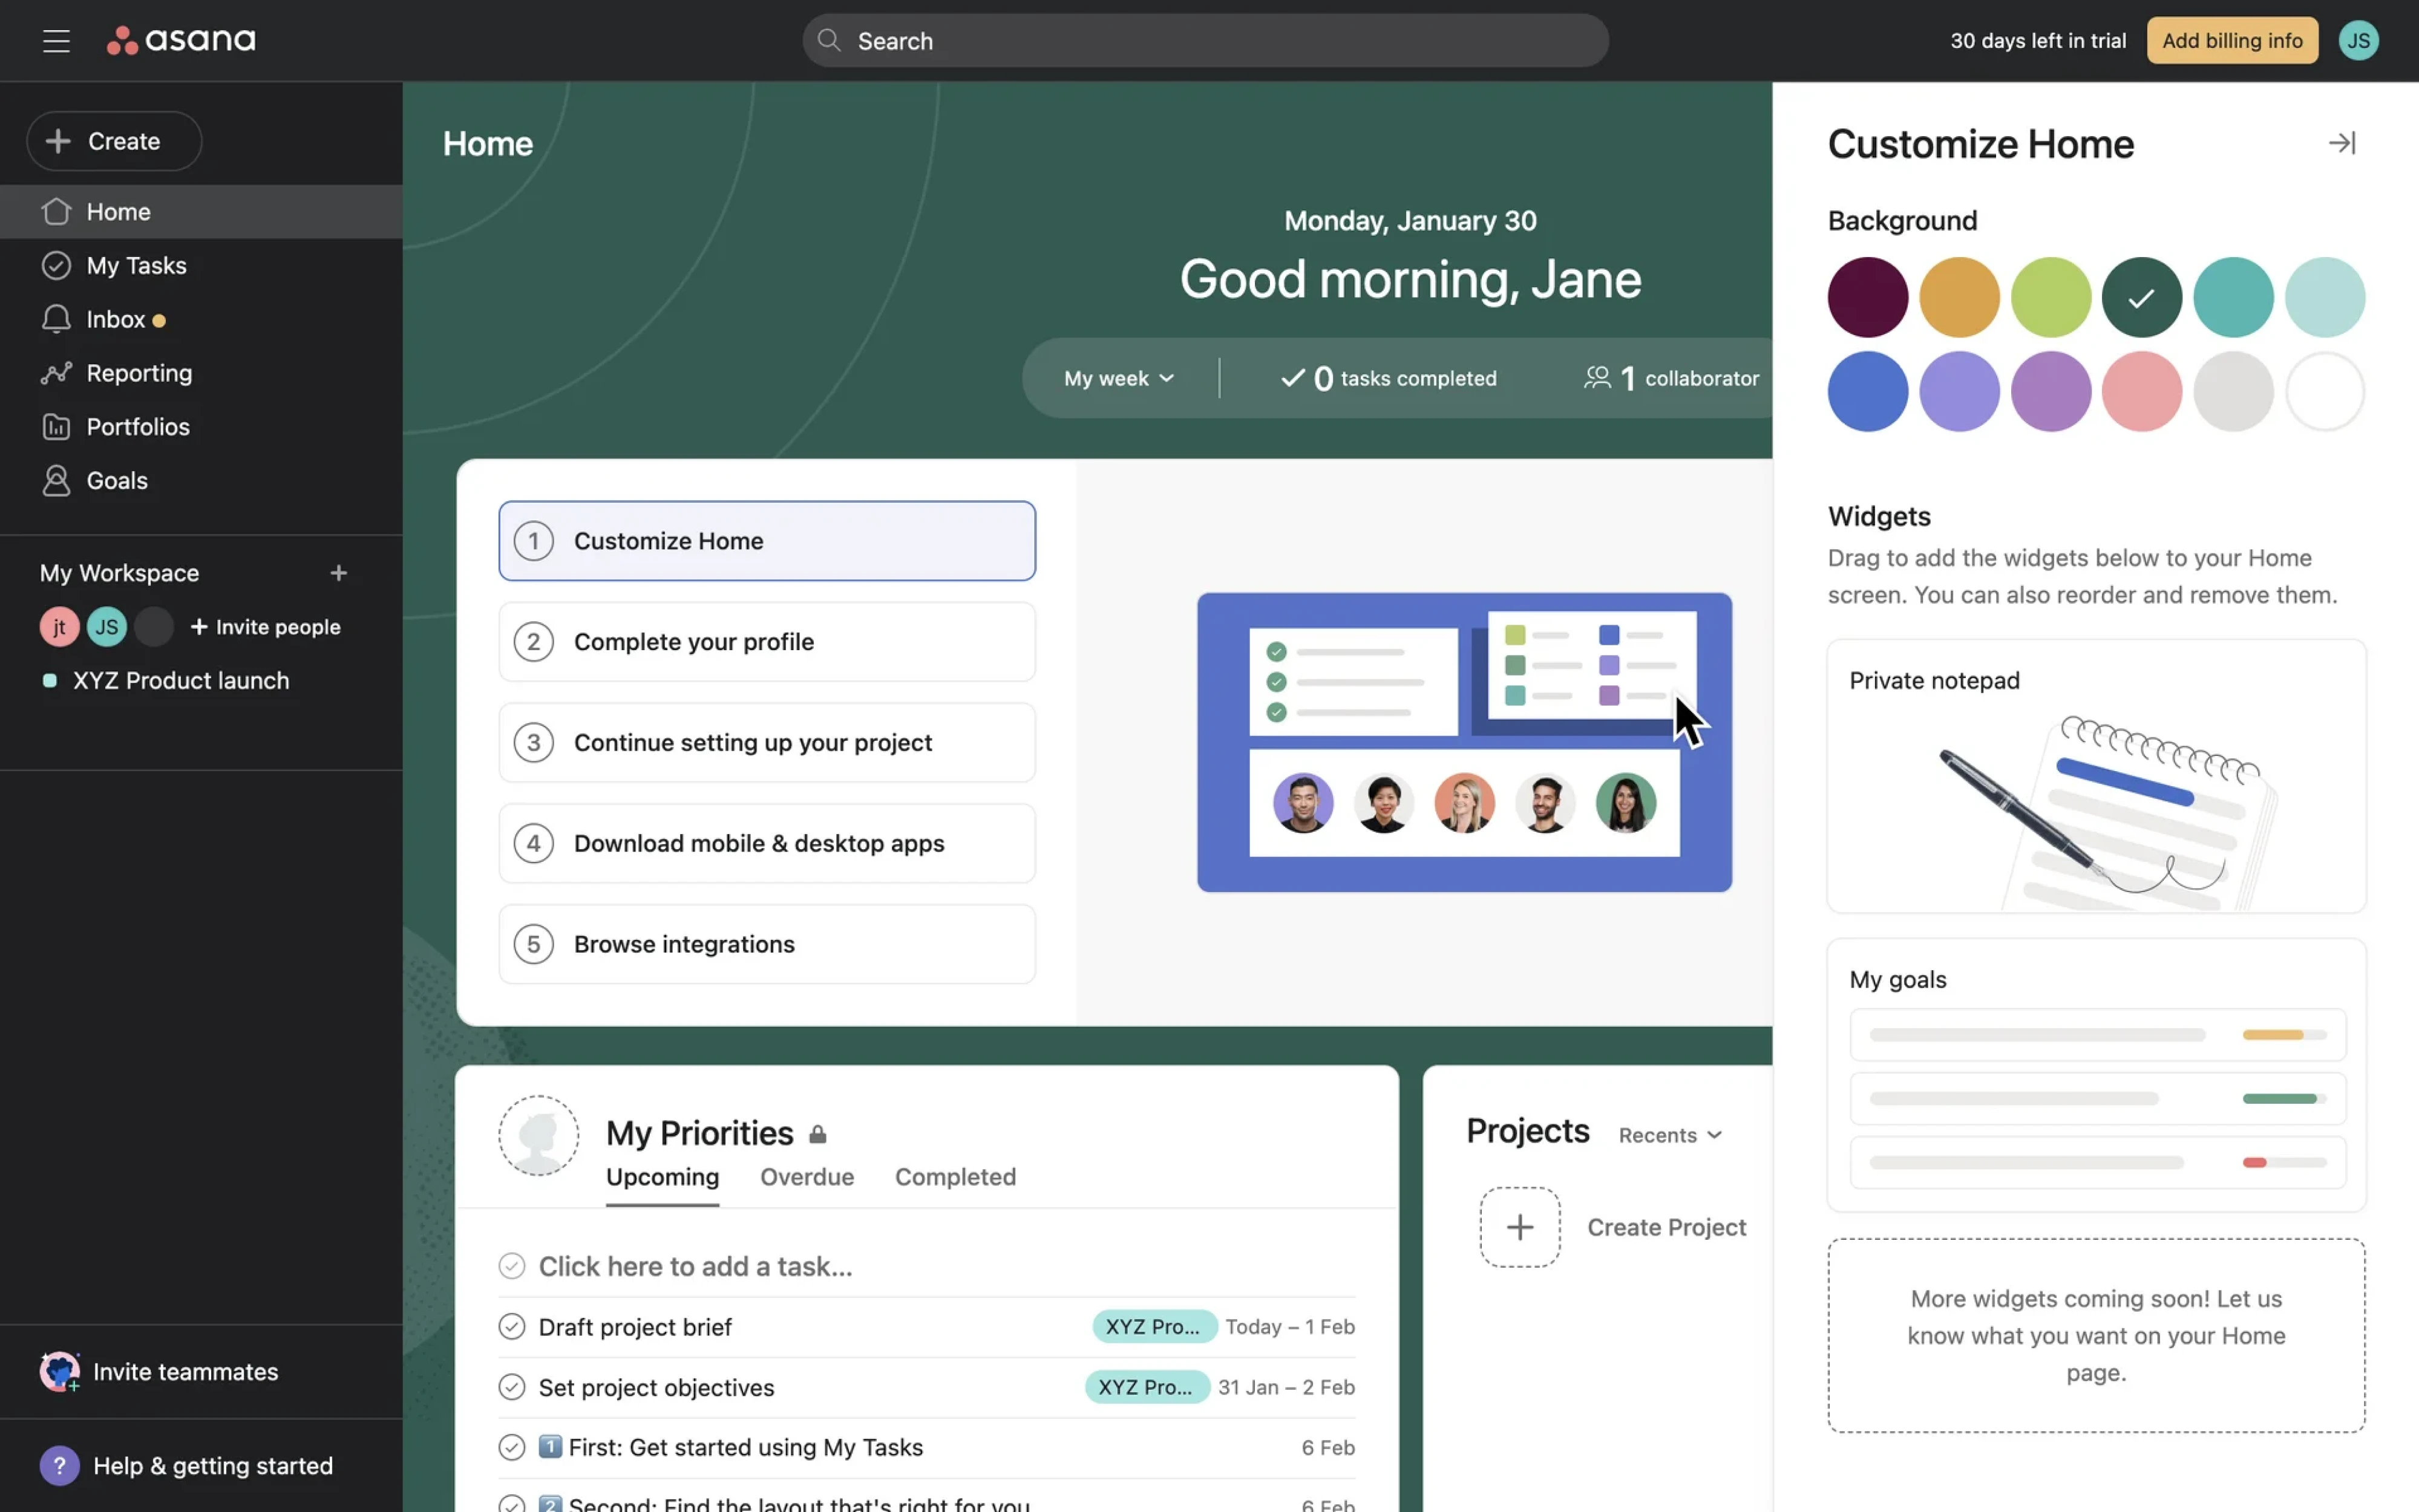Open Reporting in sidebar
The image size is (2419, 1512).
[x=201, y=373]
